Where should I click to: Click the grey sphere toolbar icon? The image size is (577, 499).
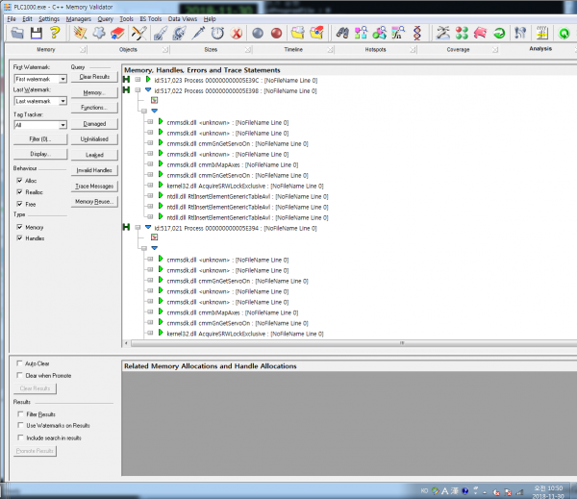coord(258,34)
